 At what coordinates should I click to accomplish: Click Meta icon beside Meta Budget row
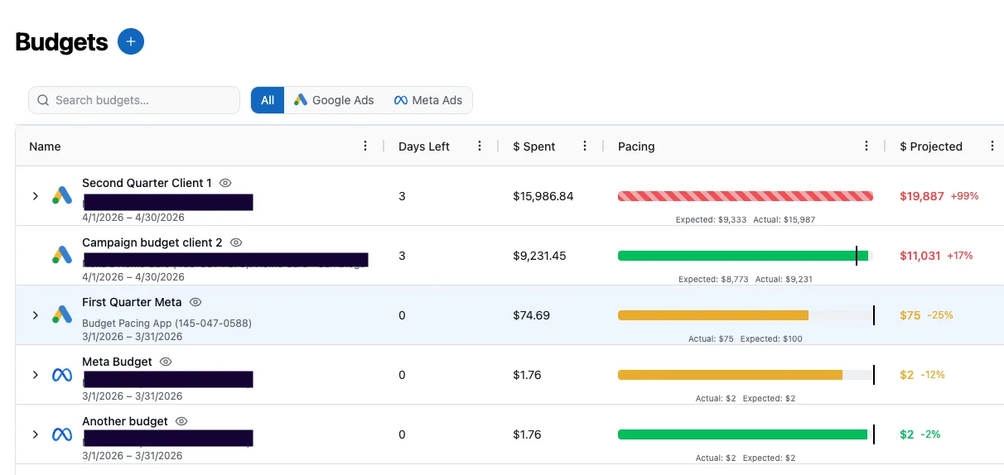[62, 375]
